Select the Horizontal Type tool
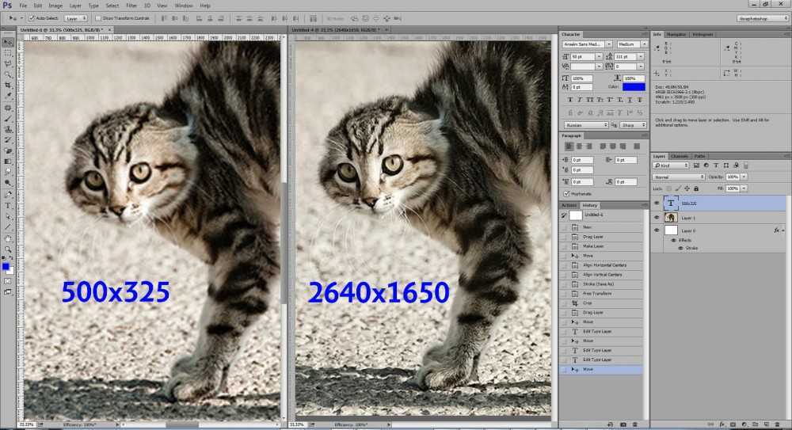This screenshot has height=430, width=792. (7, 205)
